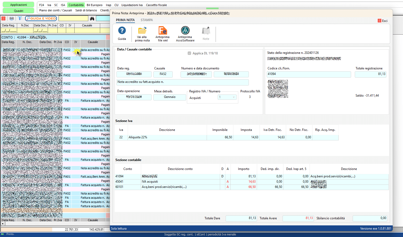Click the GUIDA E VIDEO button
This screenshot has width=403, height=237.
[x=41, y=18]
